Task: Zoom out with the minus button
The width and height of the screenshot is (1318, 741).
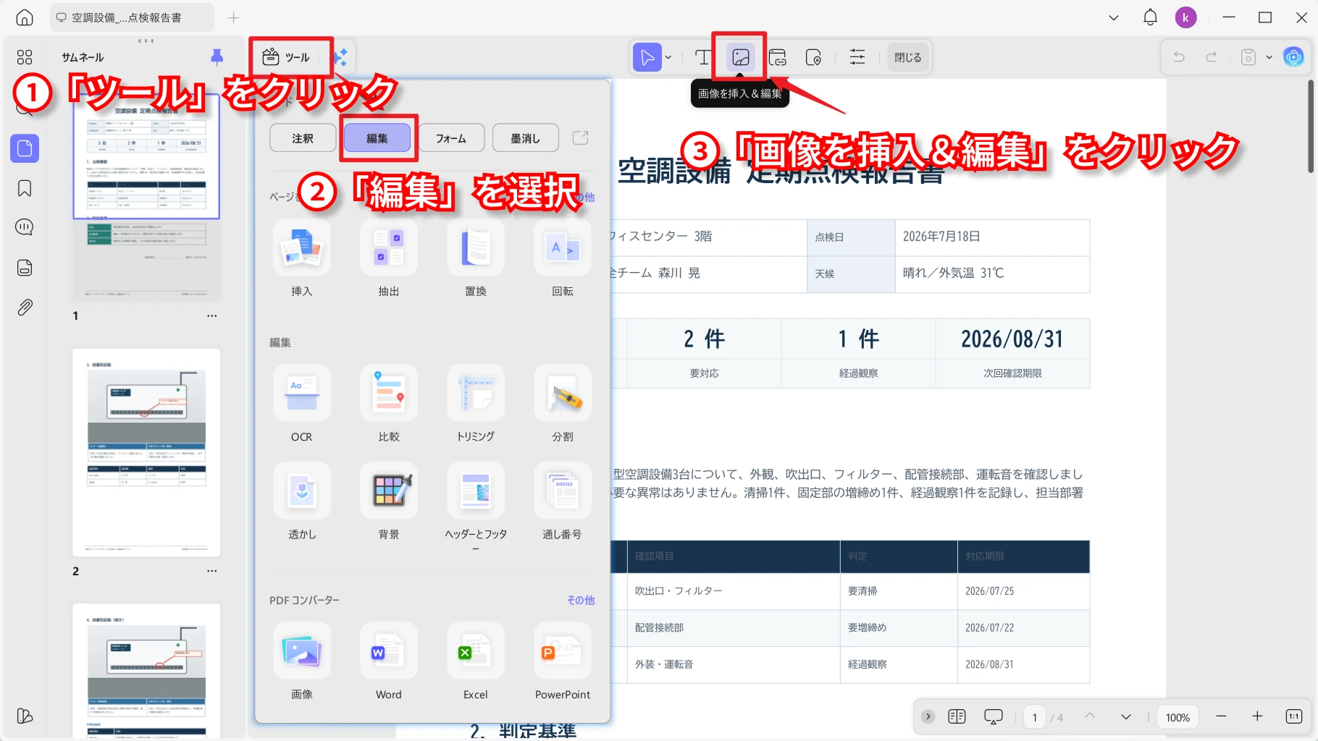Action: click(x=1221, y=716)
